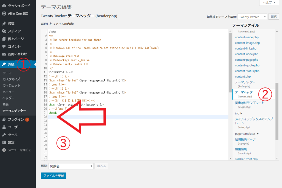Viewport: 282px width, 188px height.
Task: Open 個別投稿ページ page.php file
Action: (245, 139)
